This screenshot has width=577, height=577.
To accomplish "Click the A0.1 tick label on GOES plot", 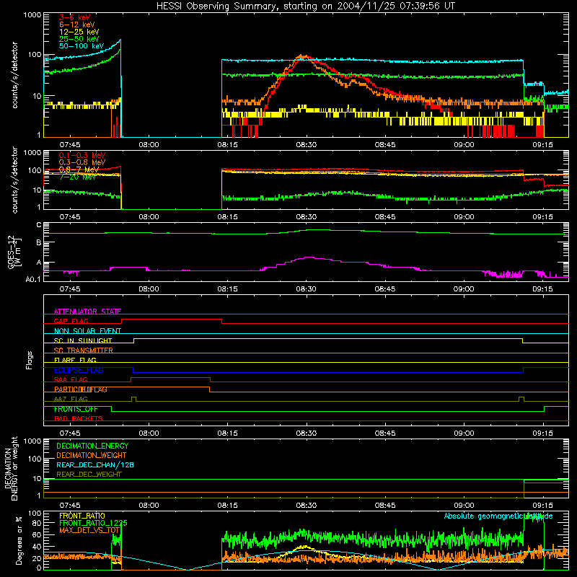I will 33,280.
